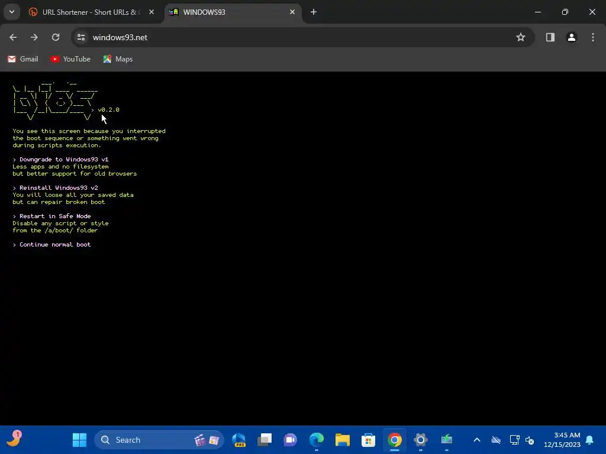
Task: Open the Outlook PRE taskbar app
Action: (x=239, y=440)
